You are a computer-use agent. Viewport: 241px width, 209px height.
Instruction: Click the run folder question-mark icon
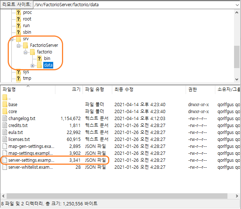tap(18, 26)
